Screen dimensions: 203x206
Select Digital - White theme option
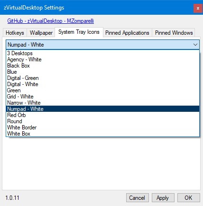pyautogui.click(x=102, y=84)
